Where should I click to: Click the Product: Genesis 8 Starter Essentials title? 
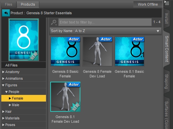click(41, 13)
